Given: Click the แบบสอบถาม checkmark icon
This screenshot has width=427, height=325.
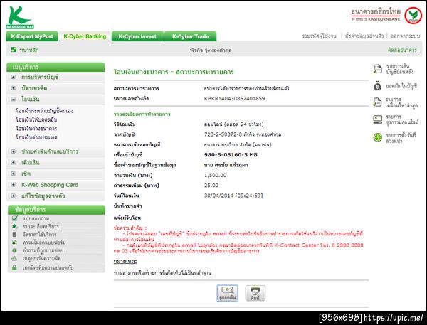Looking at the screenshot, I should coord(15,218).
